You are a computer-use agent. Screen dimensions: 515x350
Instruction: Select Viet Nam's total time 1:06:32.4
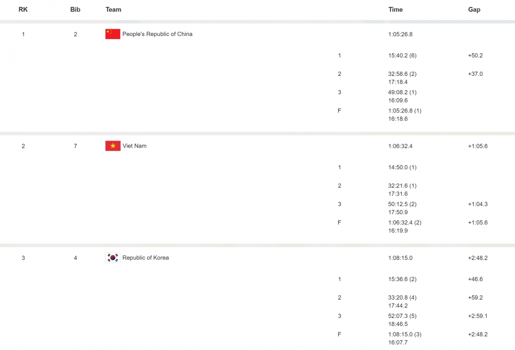(400, 146)
